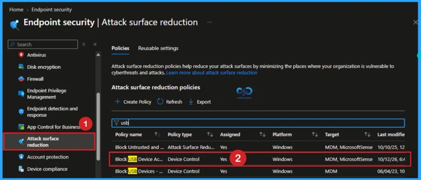The width and height of the screenshot is (421, 180).
Task: Open Learn more about attack surface reduction link
Action: (212, 73)
